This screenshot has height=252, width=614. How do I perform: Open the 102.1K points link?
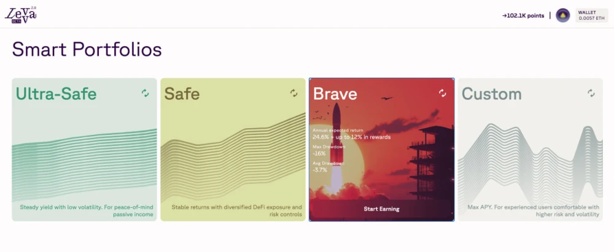tap(523, 16)
